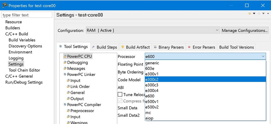Viewport: 271px width, 124px height.
Task: Select Tool Chain Editor in sidebar
Action: pos(24,70)
